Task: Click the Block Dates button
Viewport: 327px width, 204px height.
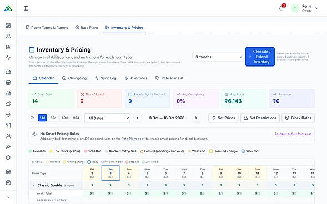Action: [298, 118]
